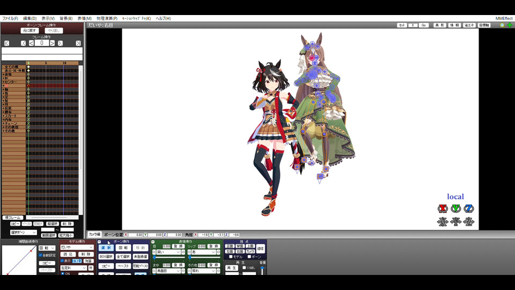Viewport: 515px width, 290px height.
Task: Click the previous eye morph << arrow
Action: tap(154, 252)
